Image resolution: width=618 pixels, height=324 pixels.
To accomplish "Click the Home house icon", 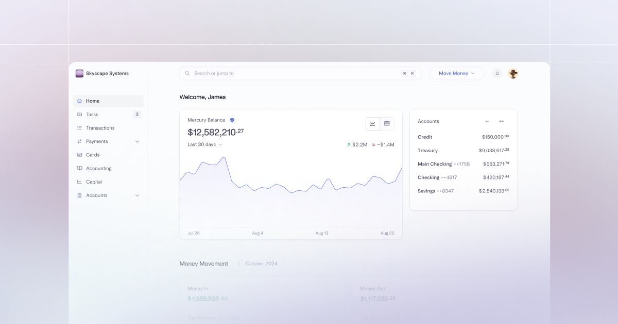I will [x=79, y=101].
